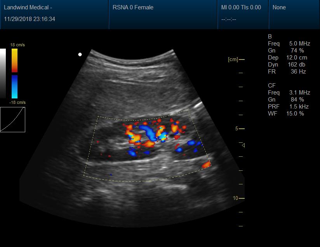The width and height of the screenshot is (320, 247).
Task: Click the color Doppler ROI box
Action: point(148,145)
